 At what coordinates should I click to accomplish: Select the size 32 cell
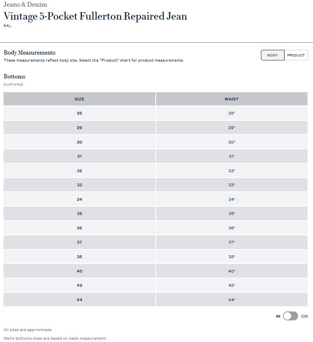point(79,171)
